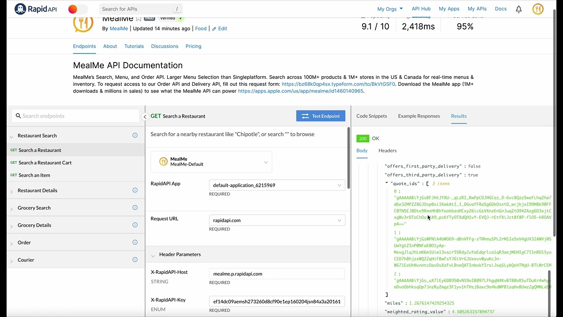Open the MealMe author link
This screenshot has height=317, width=563.
[119, 29]
